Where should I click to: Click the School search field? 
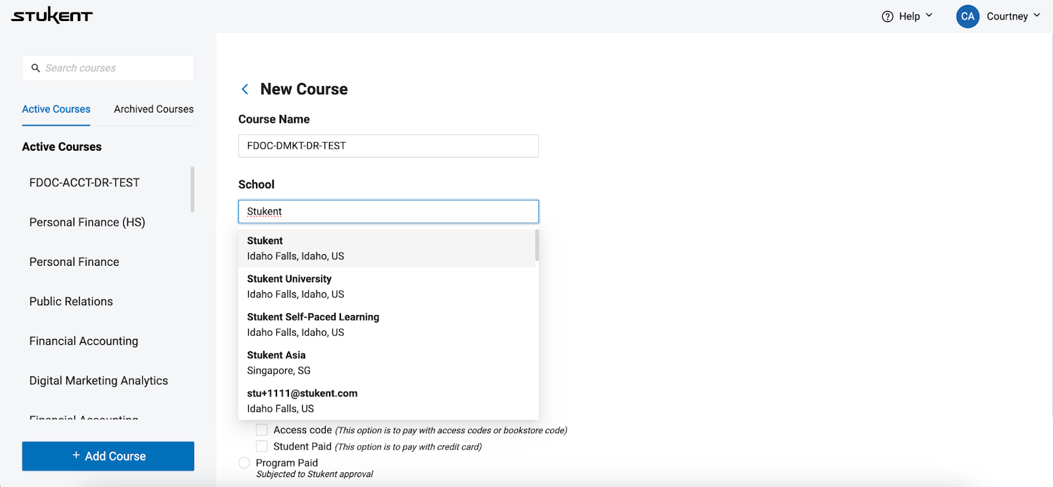[x=388, y=212]
